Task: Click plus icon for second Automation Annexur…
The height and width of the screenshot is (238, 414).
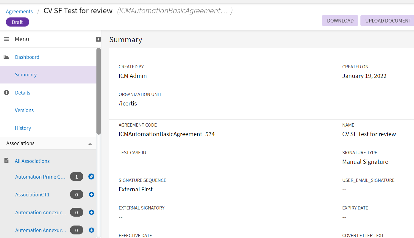Action: pos(91,230)
